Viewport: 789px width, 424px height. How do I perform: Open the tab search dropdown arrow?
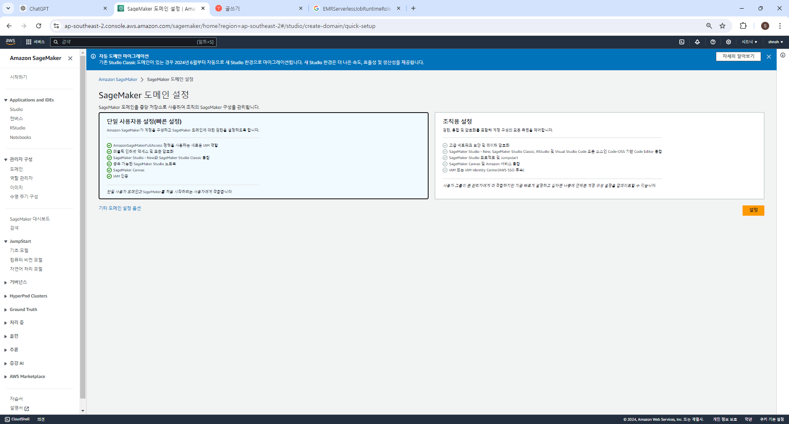click(8, 8)
